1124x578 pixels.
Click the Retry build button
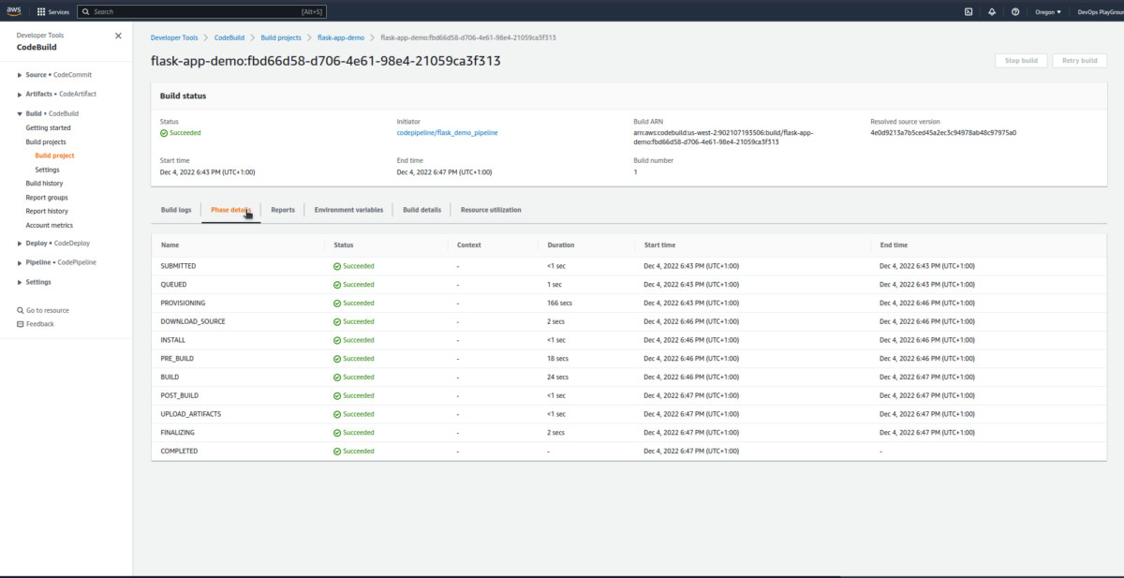(x=1079, y=61)
